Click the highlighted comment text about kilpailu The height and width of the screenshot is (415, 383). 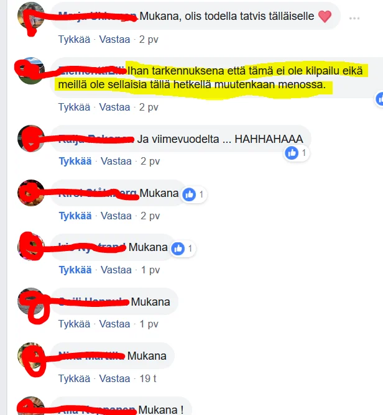point(211,78)
